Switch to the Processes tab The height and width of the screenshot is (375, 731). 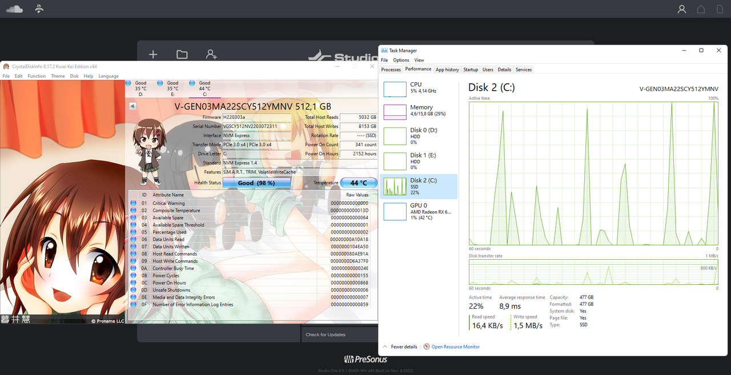point(391,70)
